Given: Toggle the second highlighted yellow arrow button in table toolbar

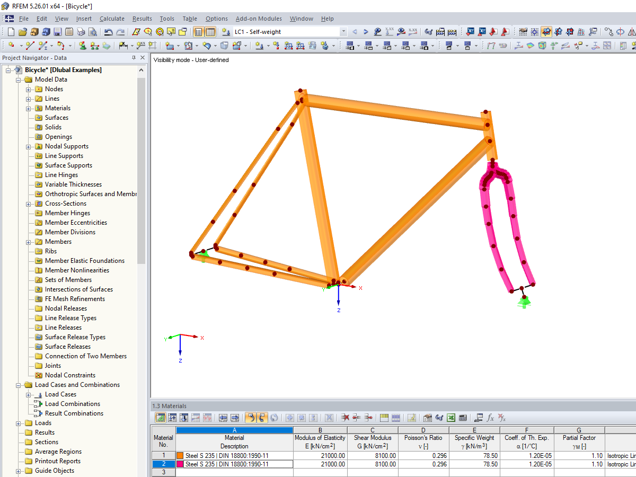Looking at the screenshot, I should [x=262, y=418].
